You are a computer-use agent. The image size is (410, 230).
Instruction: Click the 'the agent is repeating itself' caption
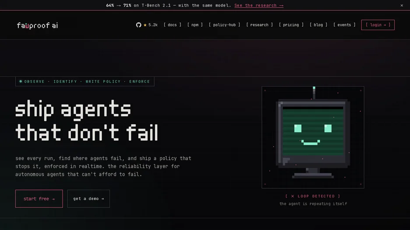pos(313,204)
